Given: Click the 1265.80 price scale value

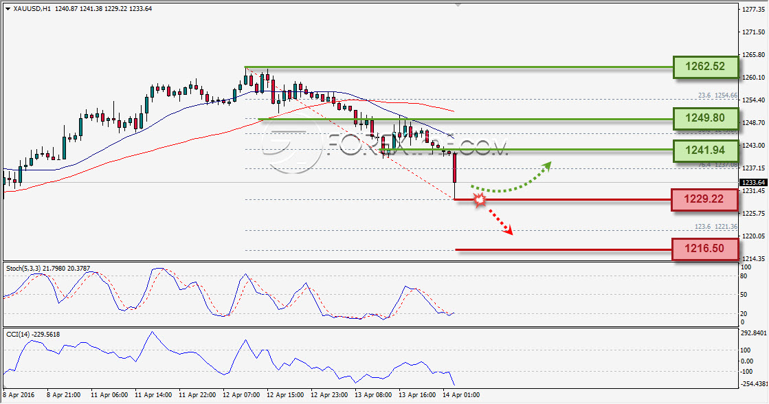Looking at the screenshot, I should click(x=754, y=54).
